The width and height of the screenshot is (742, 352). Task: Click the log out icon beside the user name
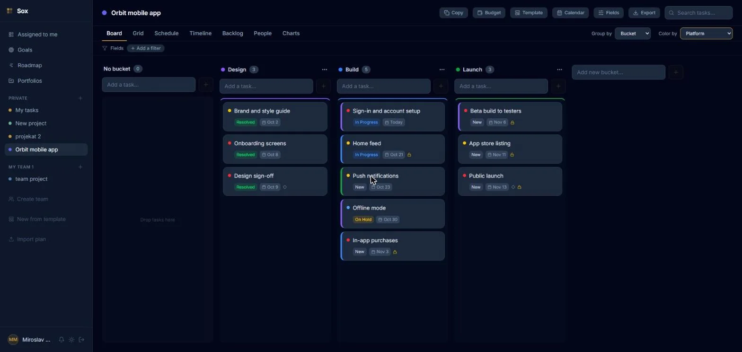(x=81, y=340)
